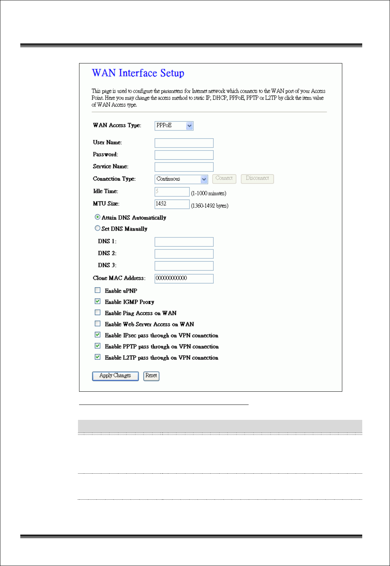Toggle PPTP pass through on VPN checkbox

pos(98,346)
